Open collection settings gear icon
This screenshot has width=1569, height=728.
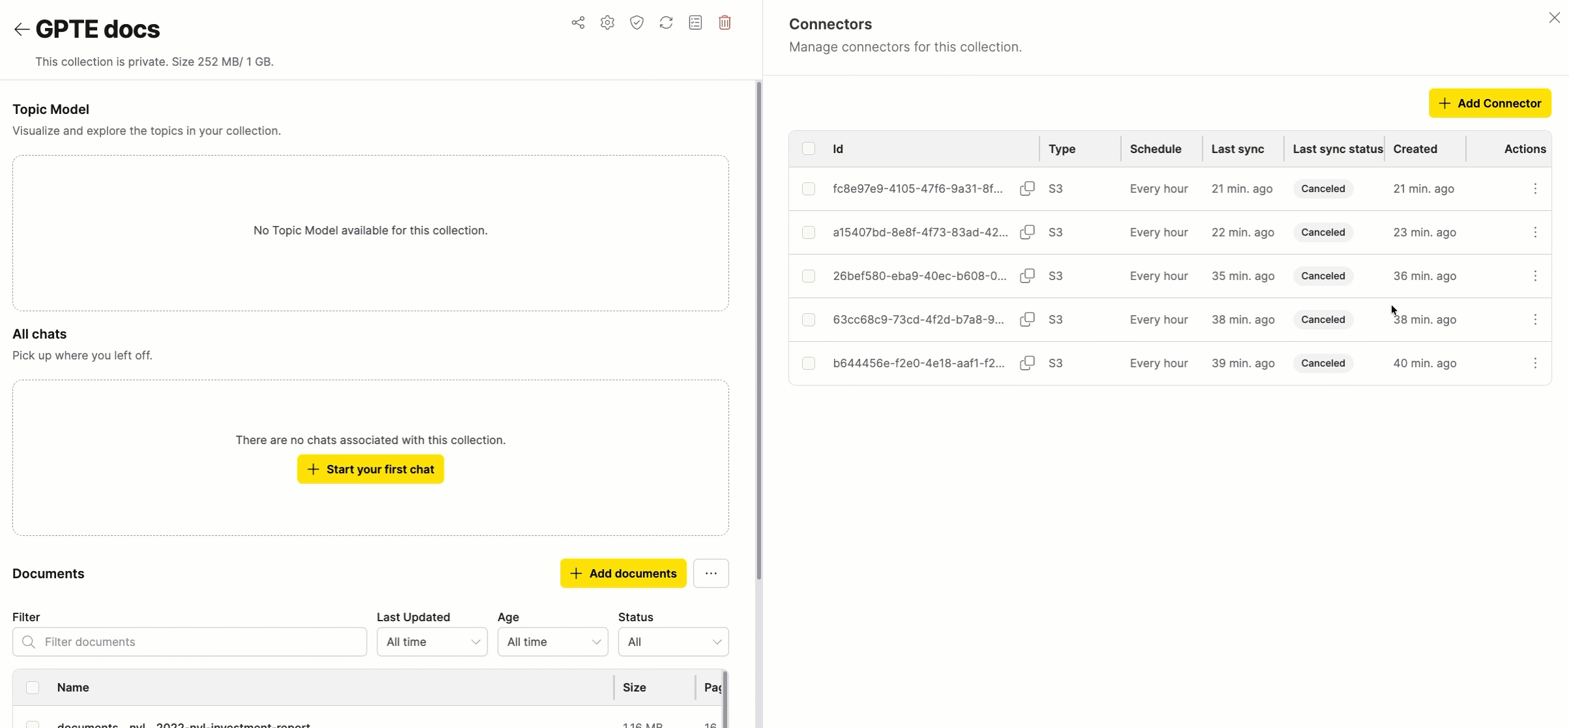(607, 23)
